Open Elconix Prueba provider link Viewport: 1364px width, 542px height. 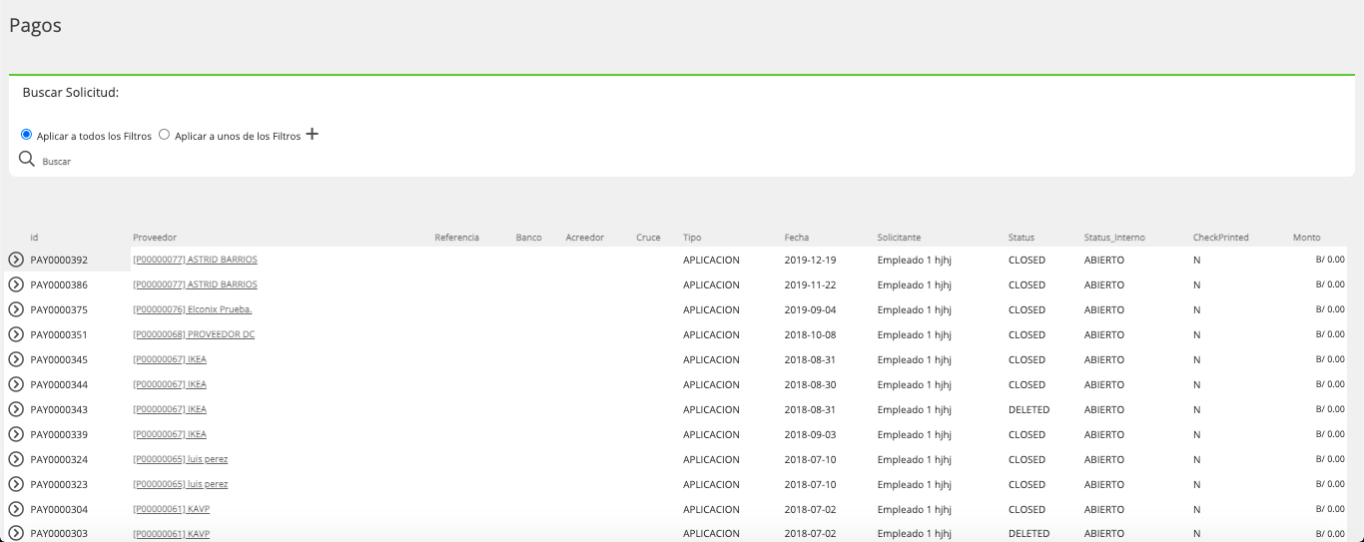coord(192,309)
